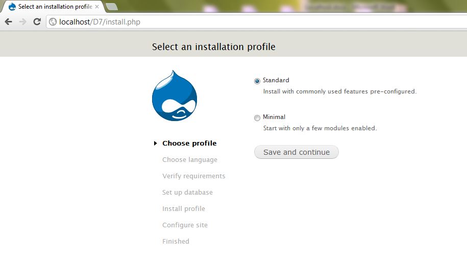This screenshot has height=260, width=467.
Task: Click the 'Verify requirements' step
Action: tap(193, 176)
